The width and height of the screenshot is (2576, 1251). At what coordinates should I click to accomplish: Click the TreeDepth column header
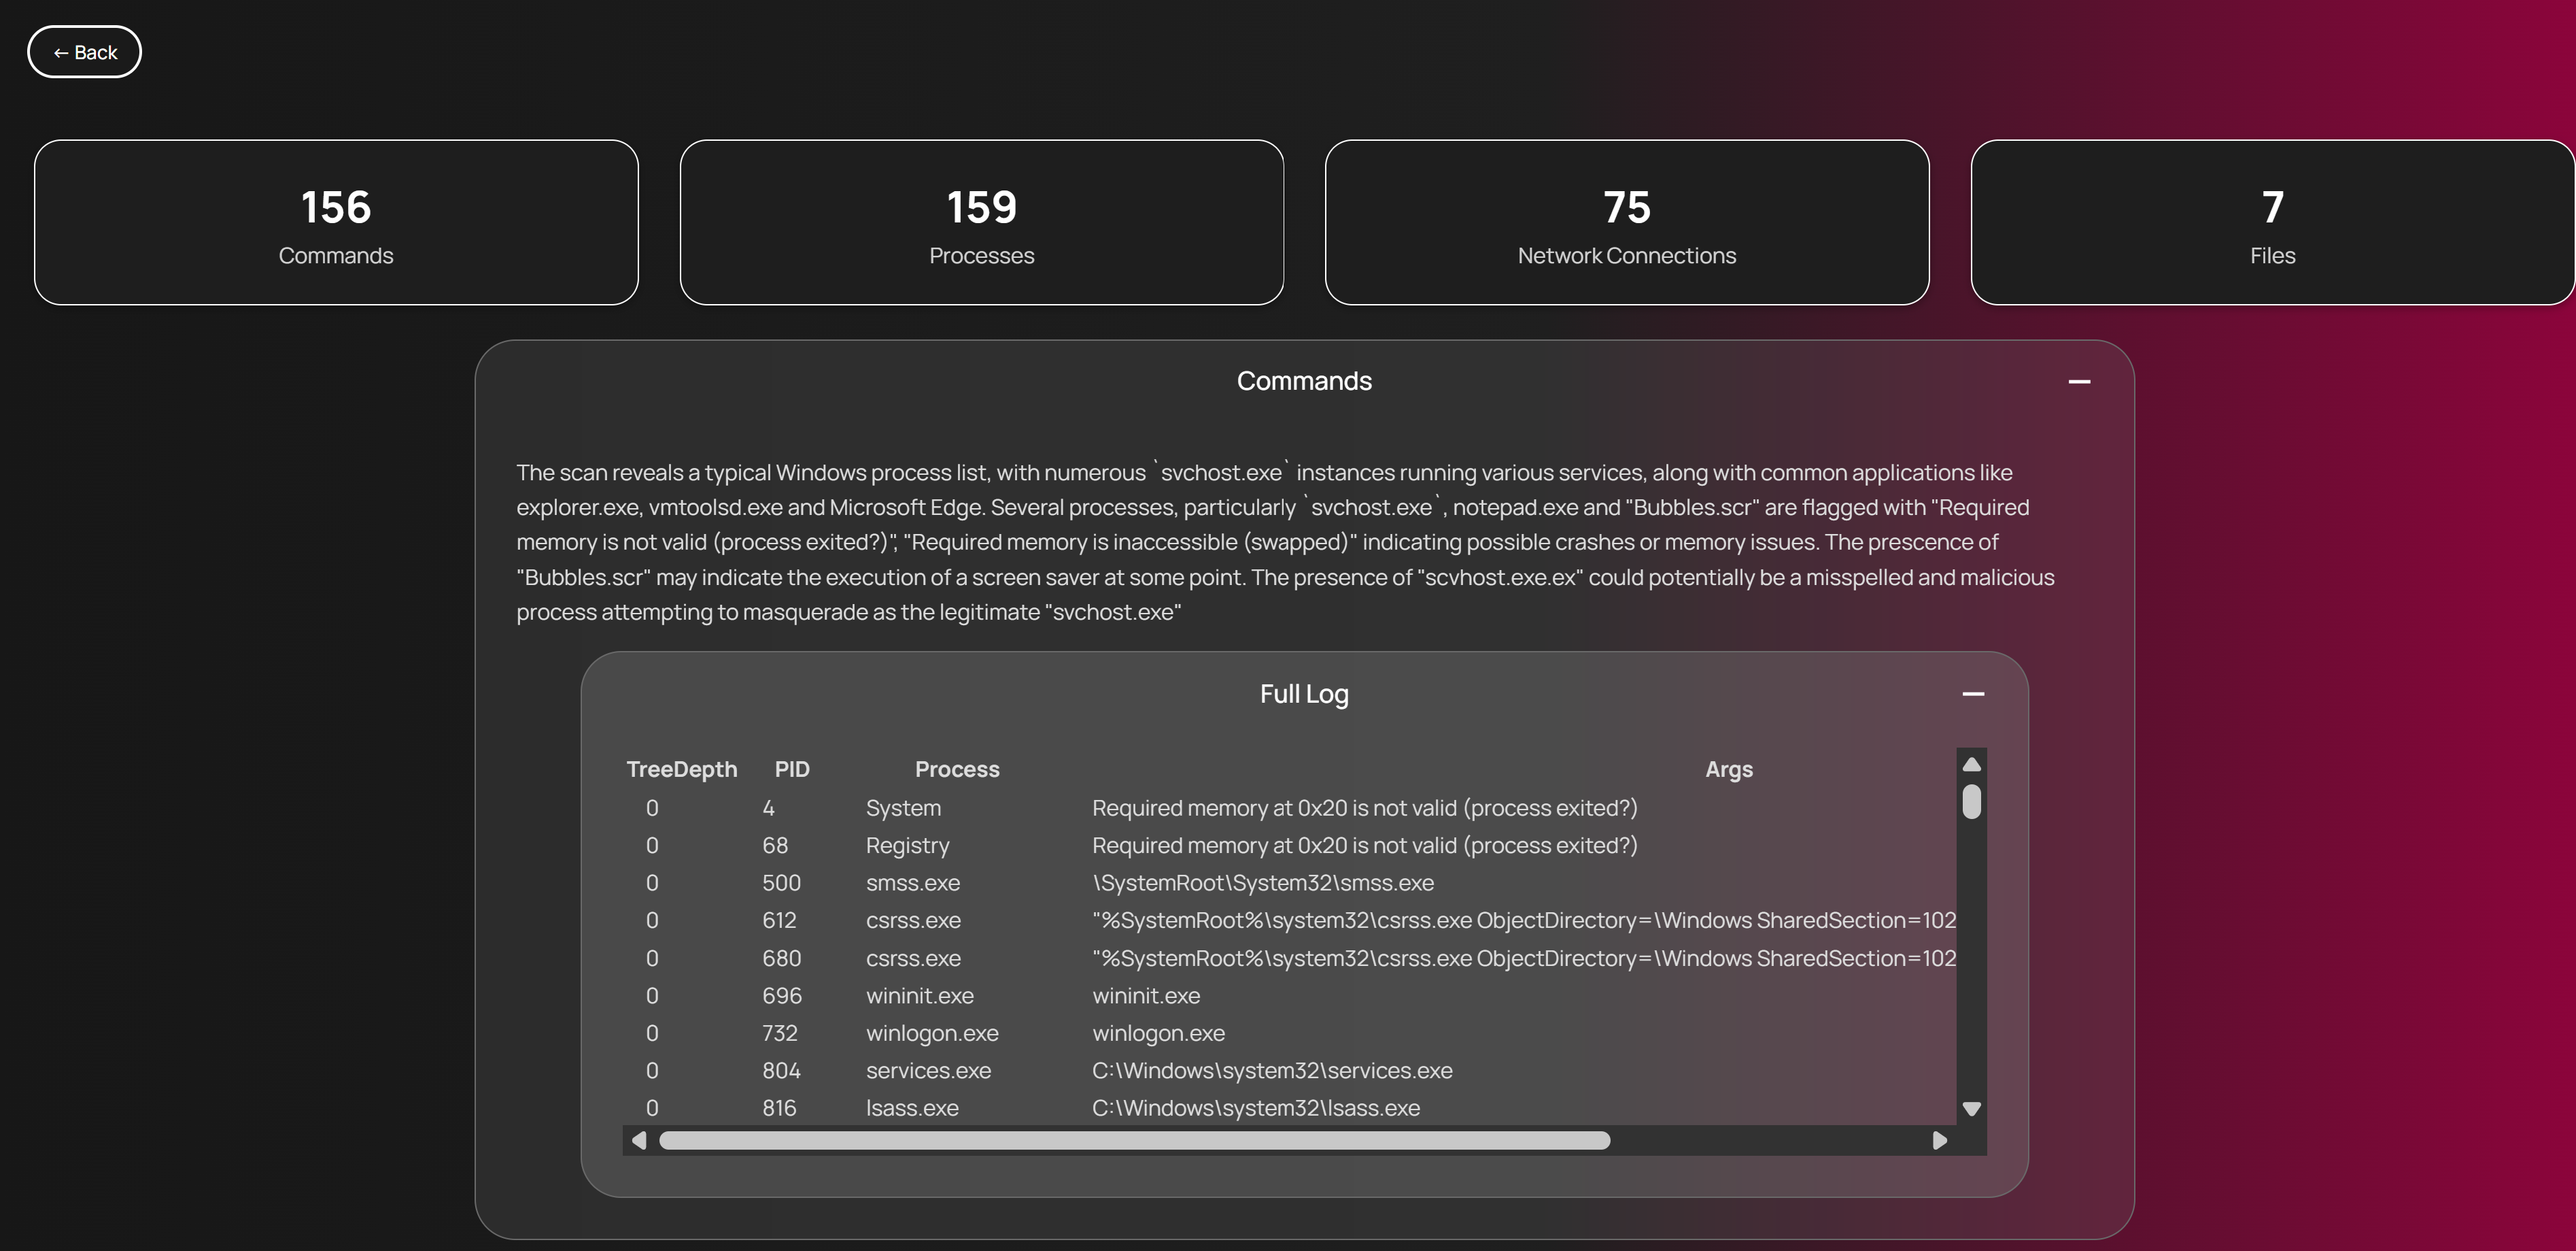pyautogui.click(x=681, y=769)
